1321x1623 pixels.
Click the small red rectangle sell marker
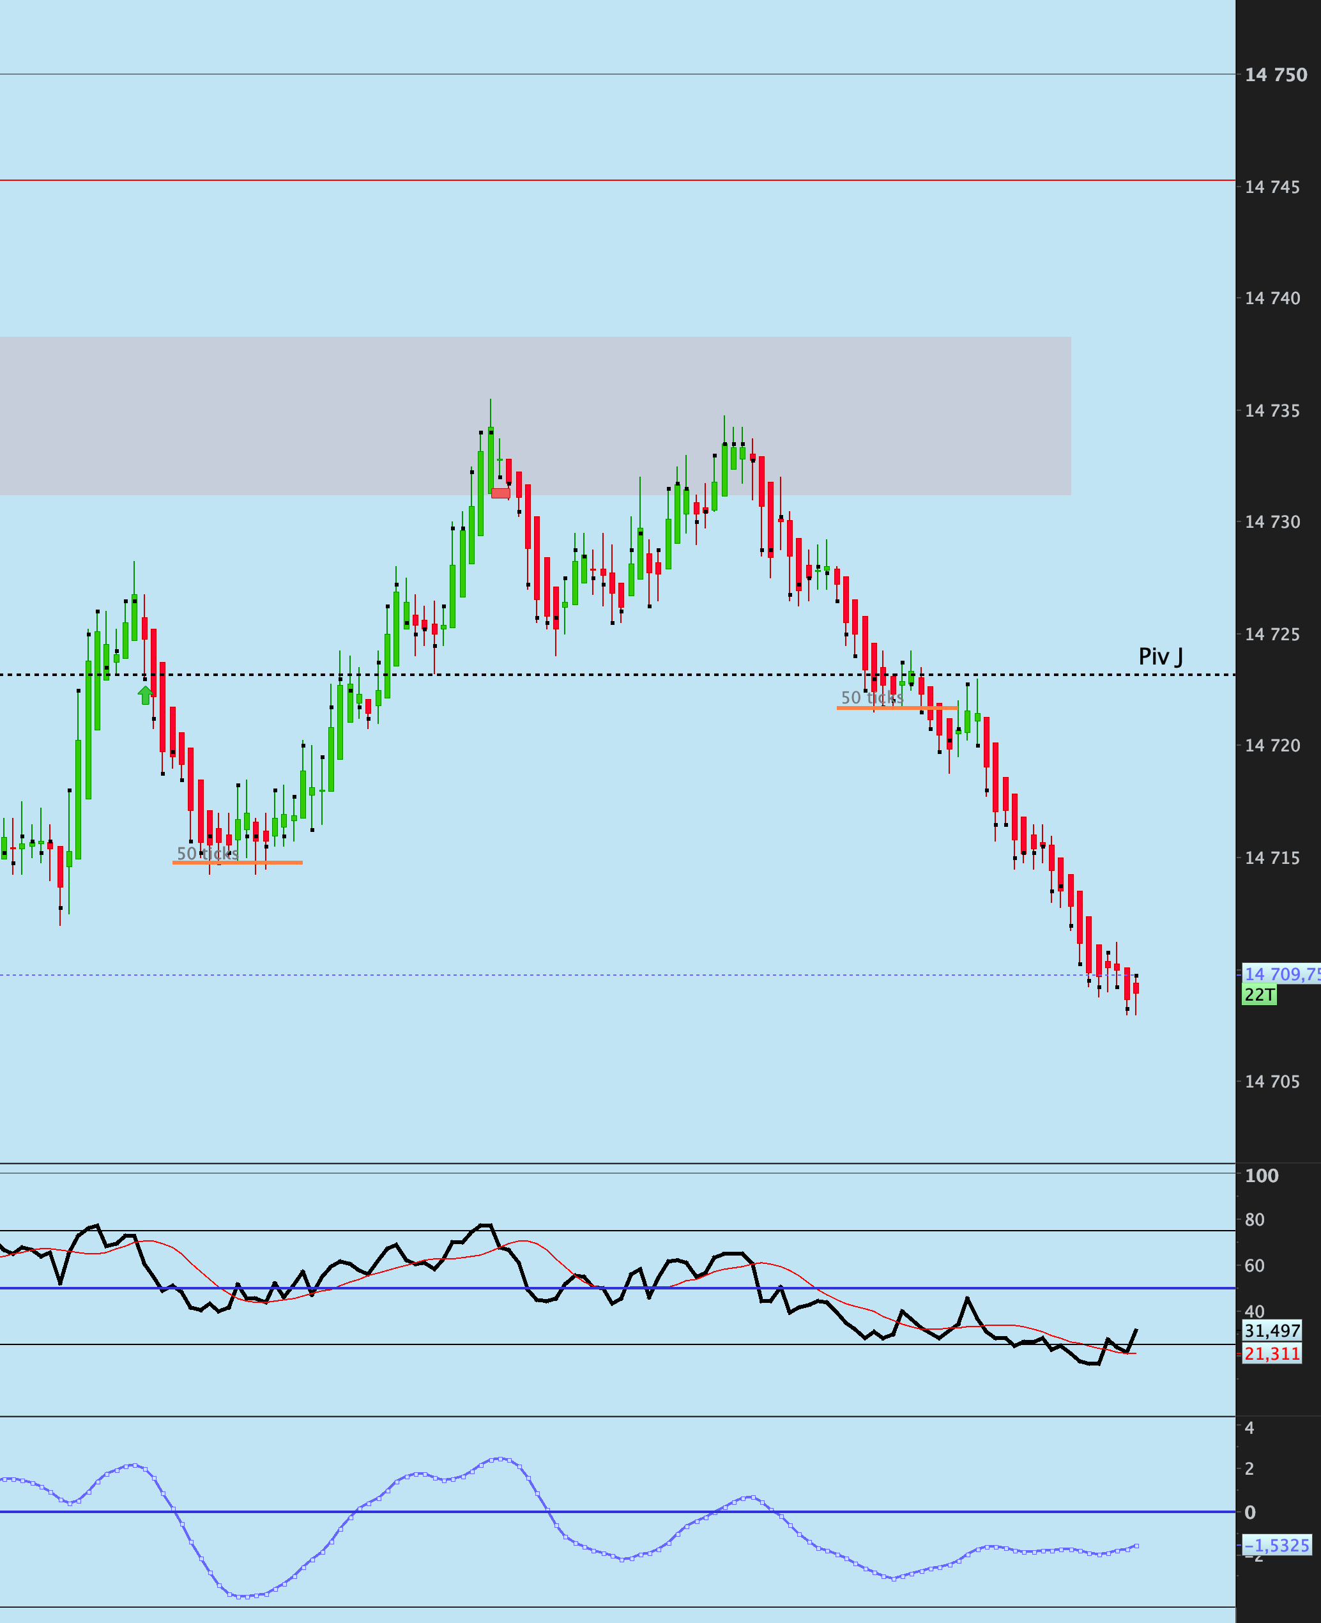coord(501,493)
